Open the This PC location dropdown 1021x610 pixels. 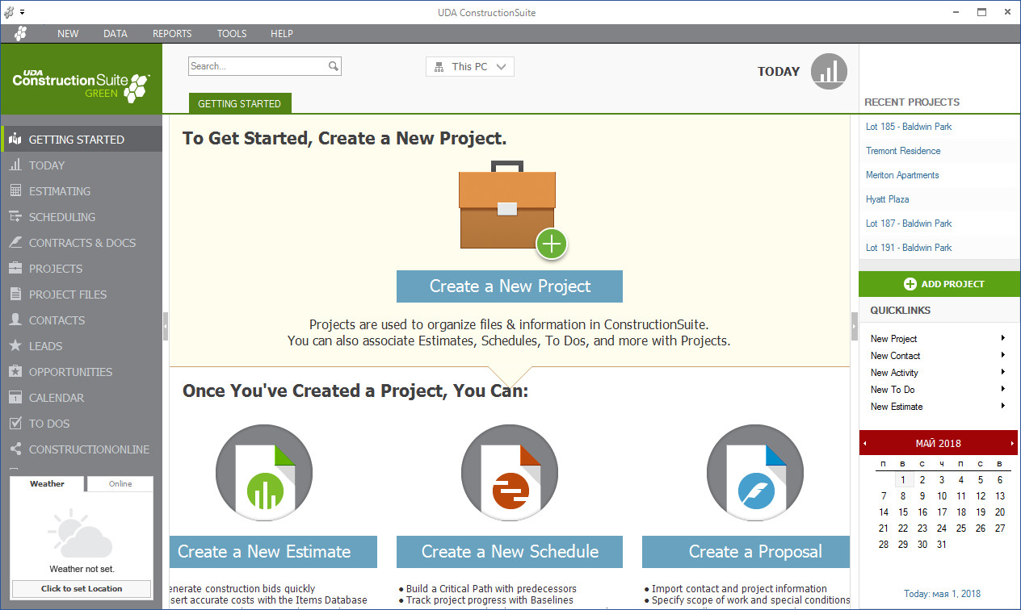[x=470, y=67]
